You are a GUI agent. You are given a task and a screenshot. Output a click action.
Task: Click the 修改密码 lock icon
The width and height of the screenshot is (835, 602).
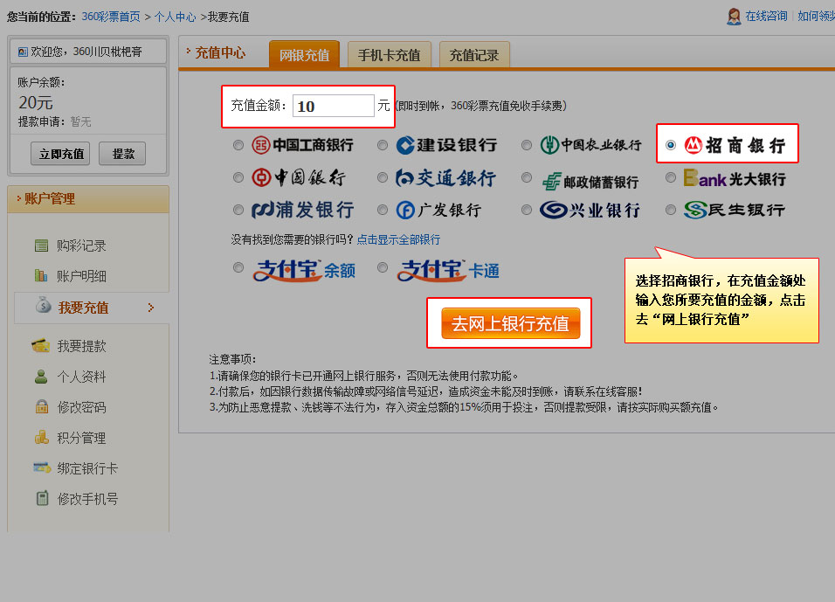point(42,407)
